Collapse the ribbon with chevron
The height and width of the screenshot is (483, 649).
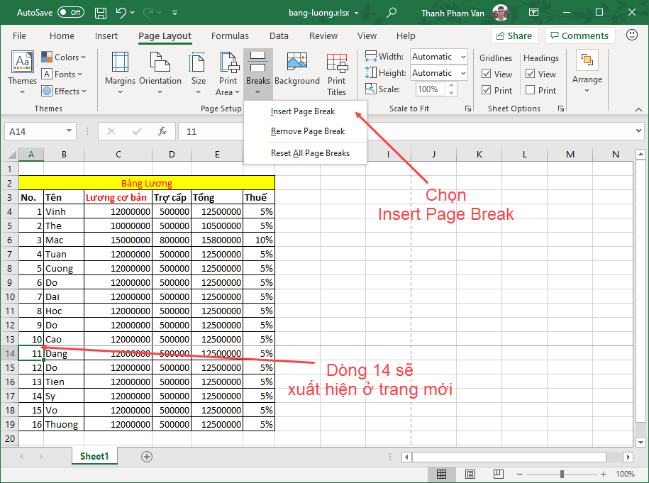coord(638,109)
